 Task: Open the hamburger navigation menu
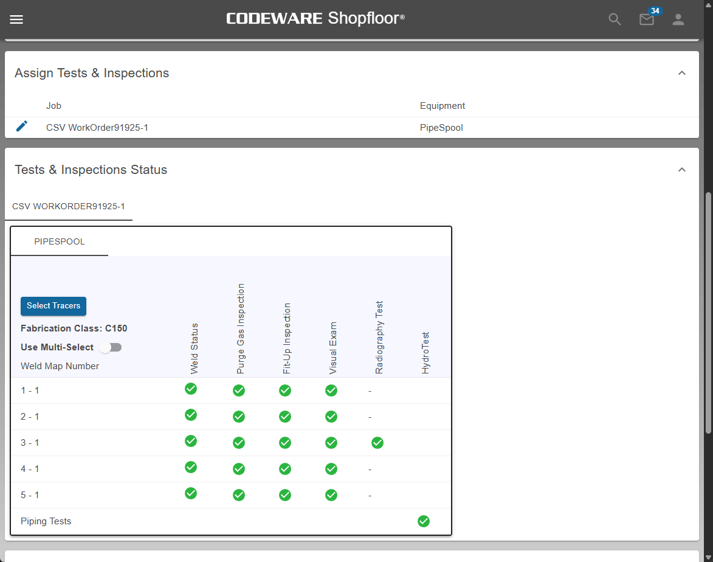[x=16, y=19]
